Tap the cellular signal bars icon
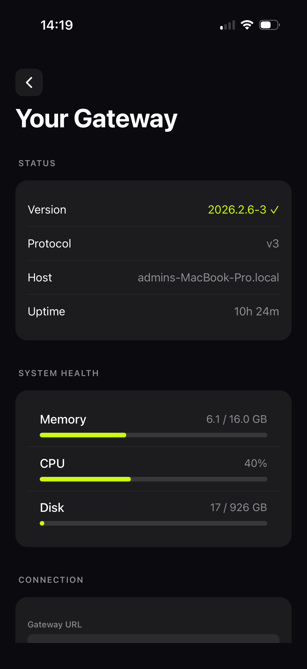 [x=228, y=25]
